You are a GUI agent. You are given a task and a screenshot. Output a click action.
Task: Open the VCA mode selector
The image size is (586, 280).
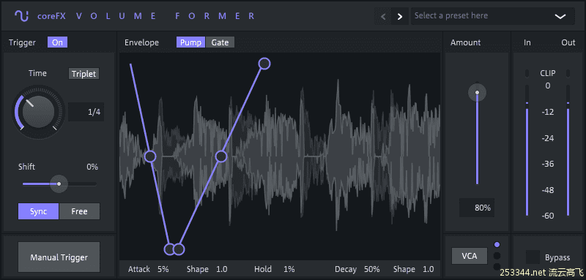click(470, 256)
